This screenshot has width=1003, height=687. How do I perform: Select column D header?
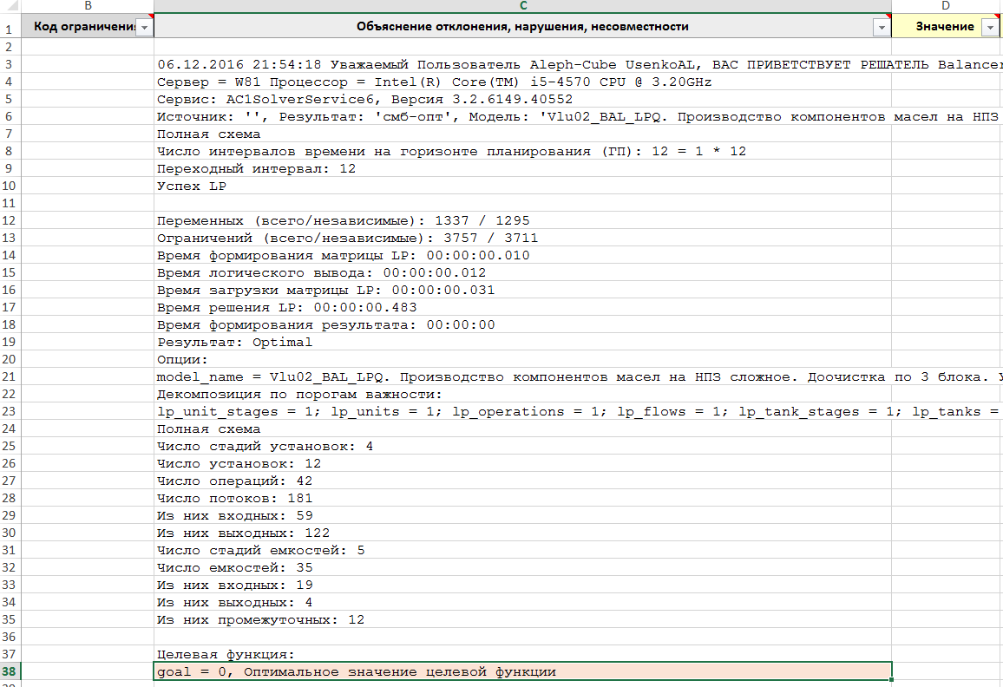point(947,6)
